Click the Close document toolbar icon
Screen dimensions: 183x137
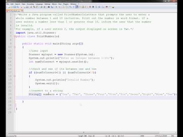click(x=21, y=7)
